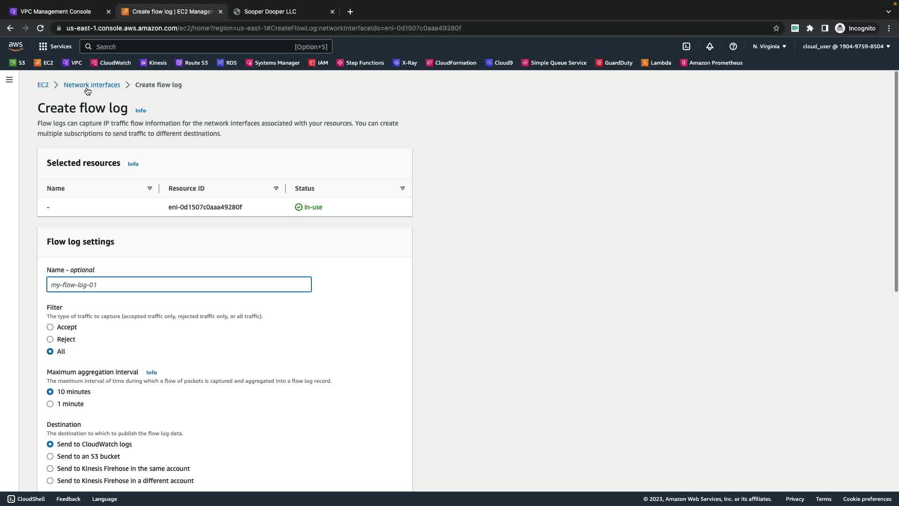Sort by the Resource ID column arrow
This screenshot has width=899, height=506.
(x=276, y=188)
